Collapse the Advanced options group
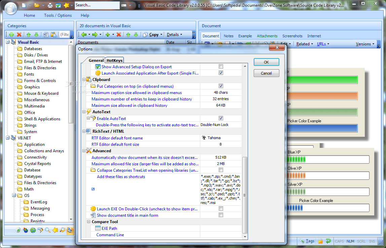Viewport: 386px width, 248px height. (84, 151)
